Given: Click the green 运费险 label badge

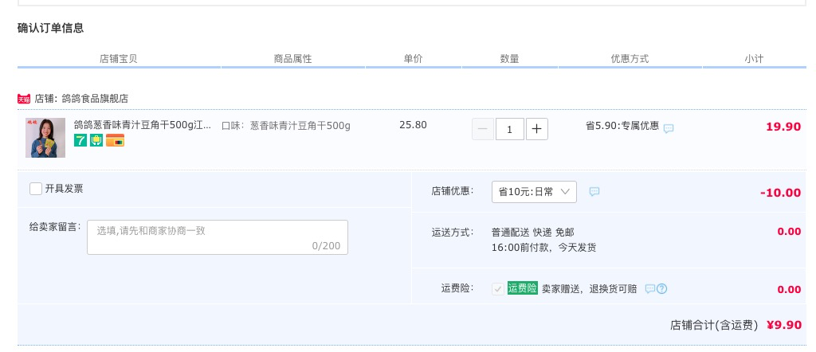Looking at the screenshot, I should pyautogui.click(x=523, y=288).
